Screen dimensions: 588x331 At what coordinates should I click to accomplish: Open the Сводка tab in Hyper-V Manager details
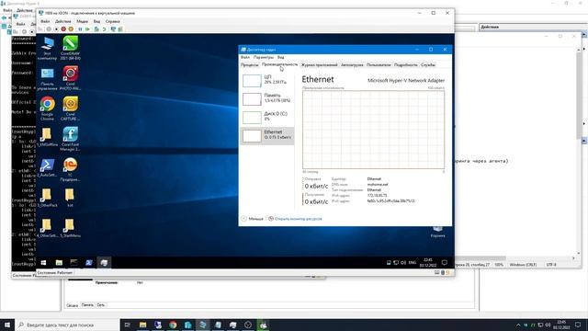[72, 305]
